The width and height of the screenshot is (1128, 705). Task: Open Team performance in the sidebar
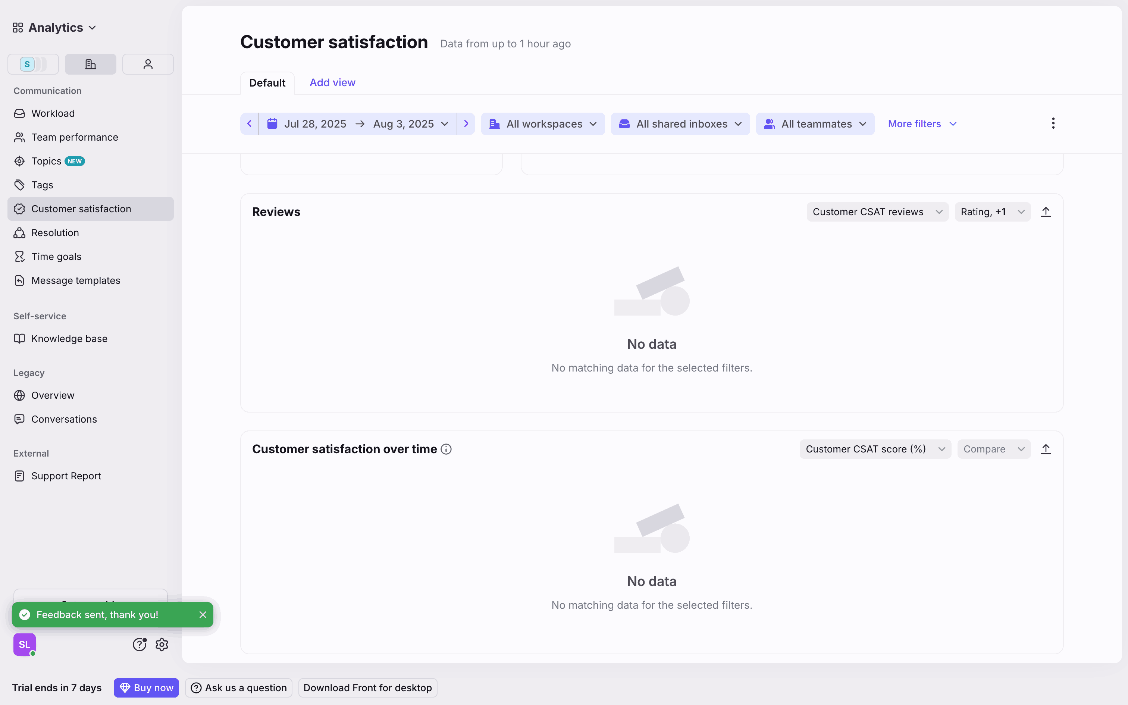click(x=75, y=137)
